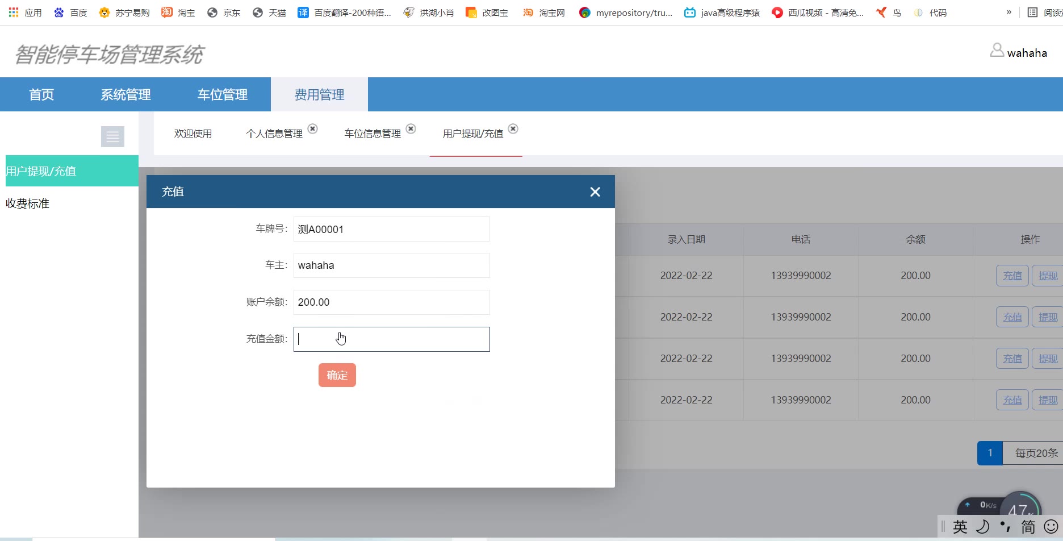The image size is (1063, 541).
Task: Click 充值 button in third table row
Action: coord(1012,359)
